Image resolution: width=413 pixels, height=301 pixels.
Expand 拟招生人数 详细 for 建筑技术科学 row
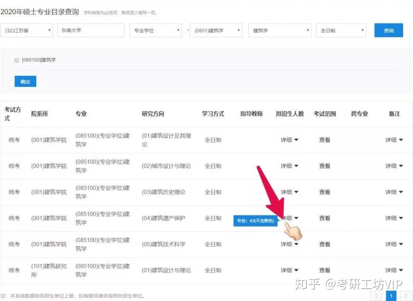(x=289, y=244)
